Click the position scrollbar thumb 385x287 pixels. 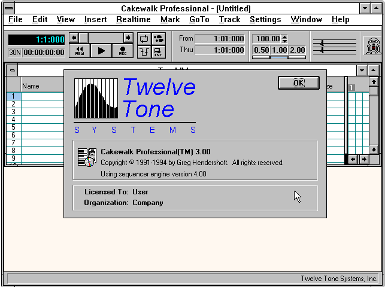pos(83,38)
